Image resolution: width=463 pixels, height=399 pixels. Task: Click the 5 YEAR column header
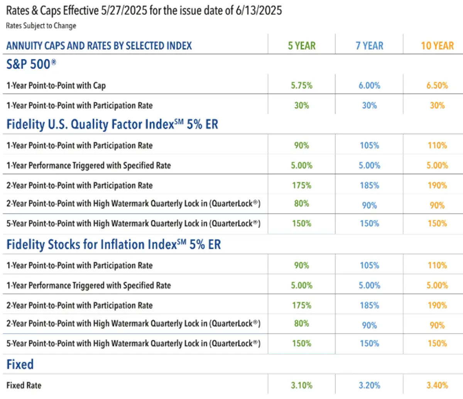tap(301, 46)
